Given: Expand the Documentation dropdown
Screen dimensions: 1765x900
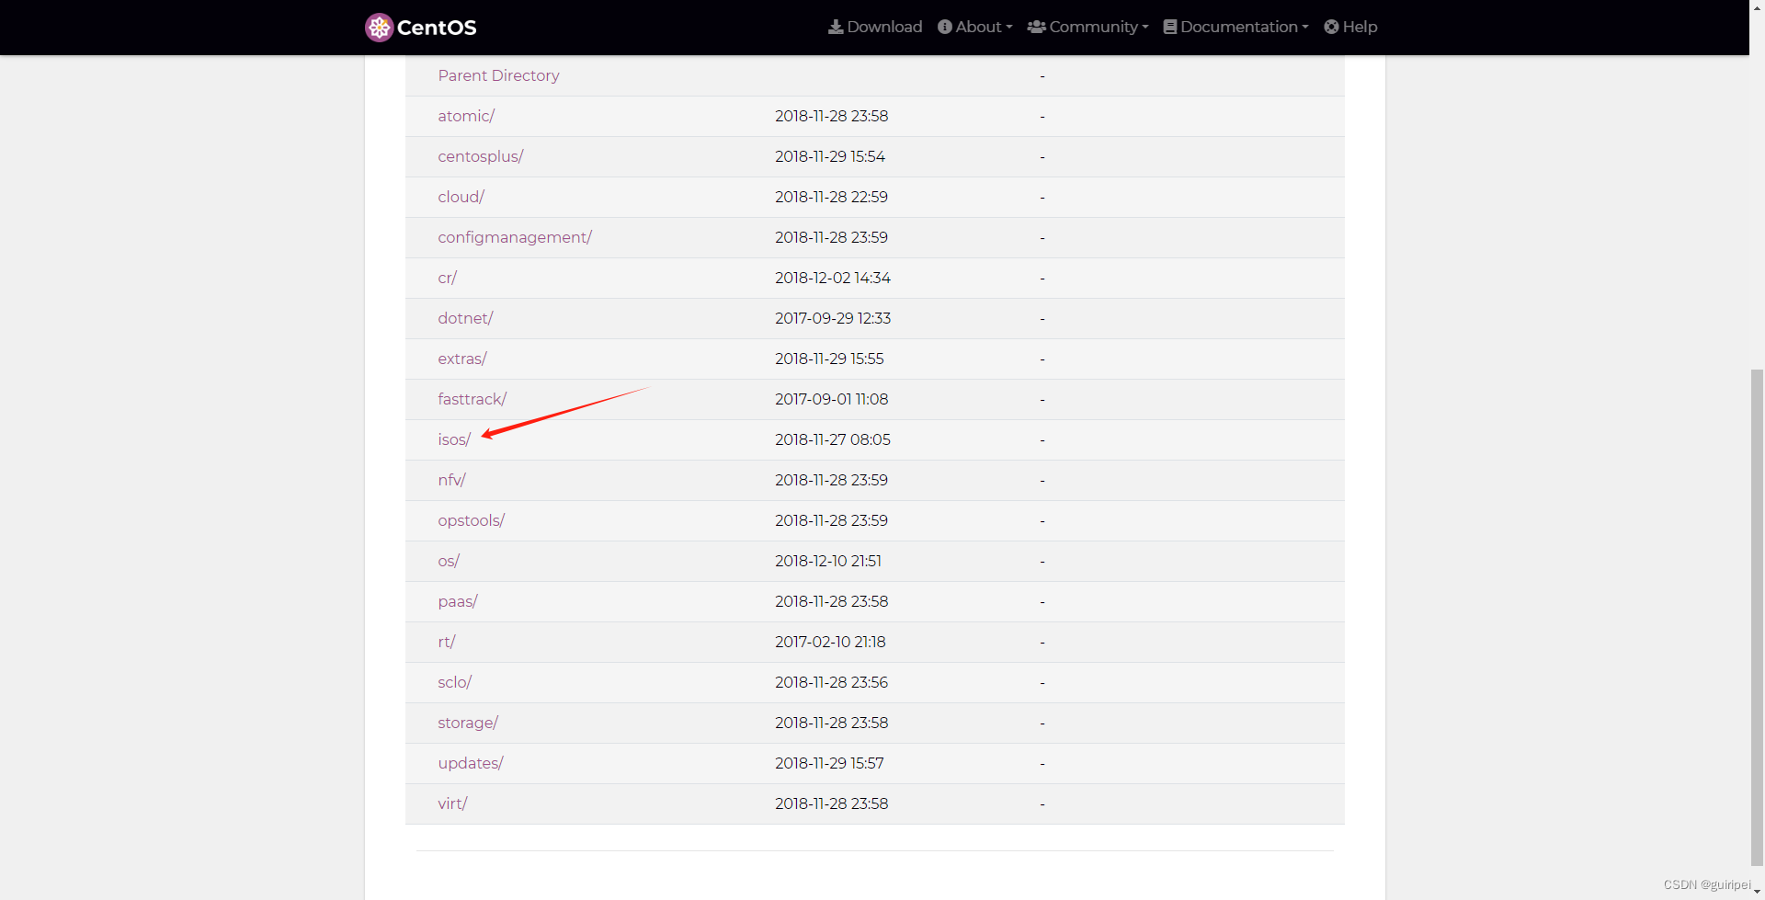Looking at the screenshot, I should point(1236,27).
